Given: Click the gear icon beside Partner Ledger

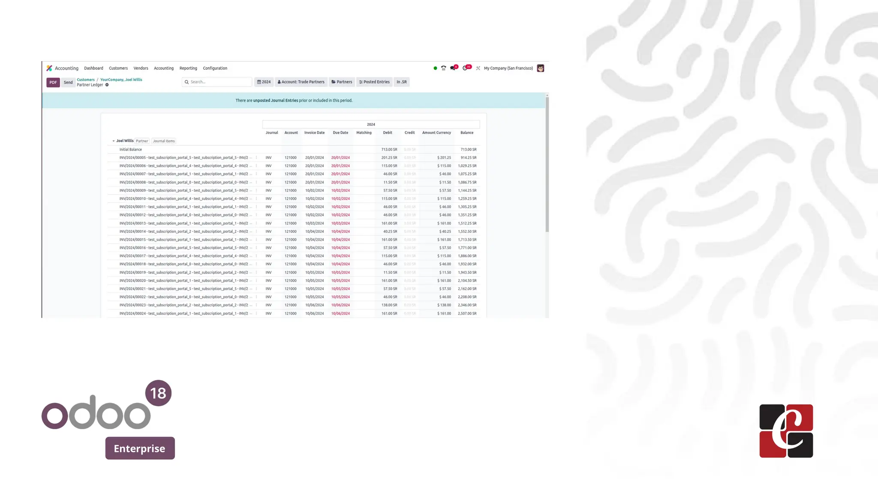Looking at the screenshot, I should pos(107,85).
